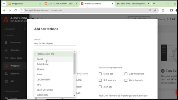Select URLShortener category option

[x=54, y=80]
